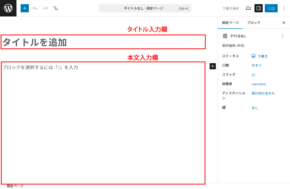Open command palette bar showing Ctrl+K

point(145,8)
